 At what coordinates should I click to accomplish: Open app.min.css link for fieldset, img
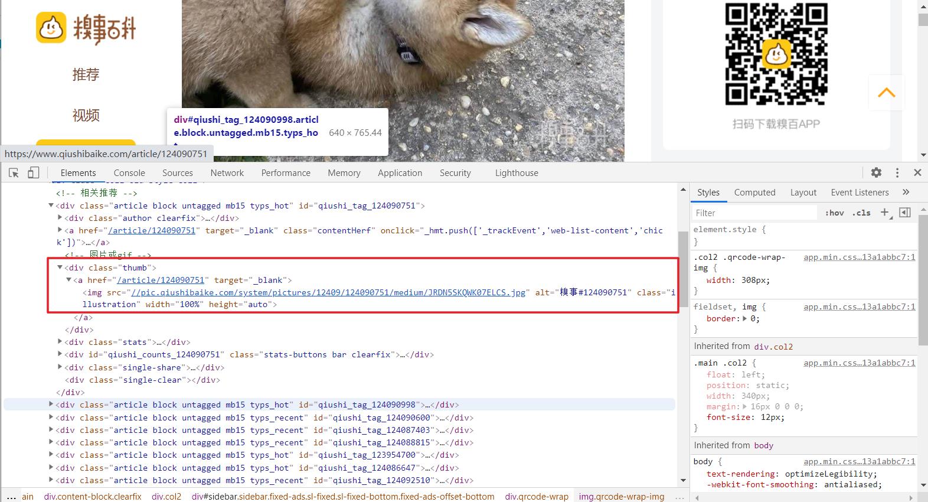[x=859, y=307]
